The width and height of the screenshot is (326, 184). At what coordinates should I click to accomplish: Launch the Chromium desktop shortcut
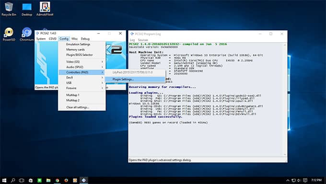pyautogui.click(x=27, y=34)
